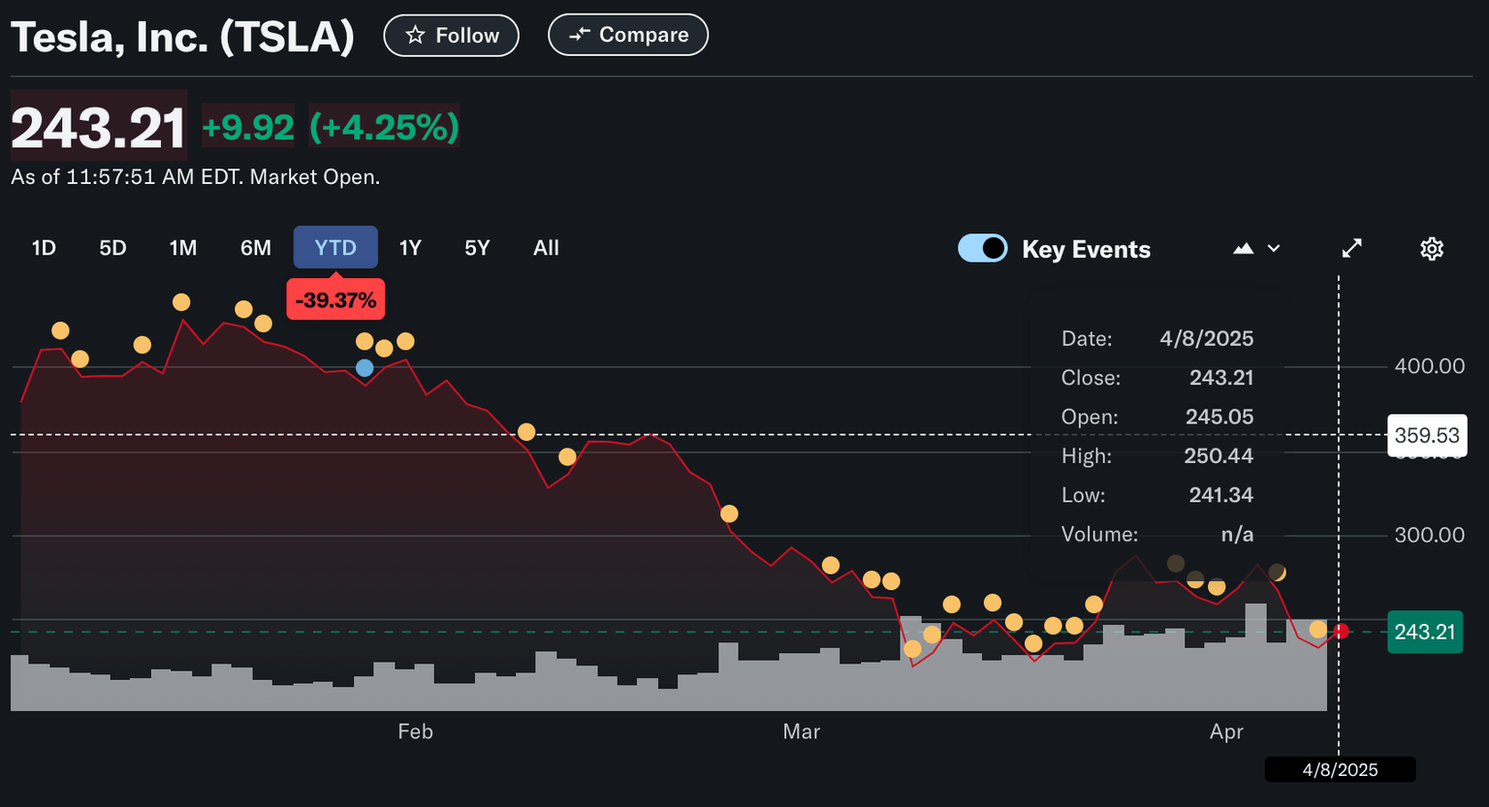Click the Tesla, Inc. (TSLA) heading

click(182, 35)
